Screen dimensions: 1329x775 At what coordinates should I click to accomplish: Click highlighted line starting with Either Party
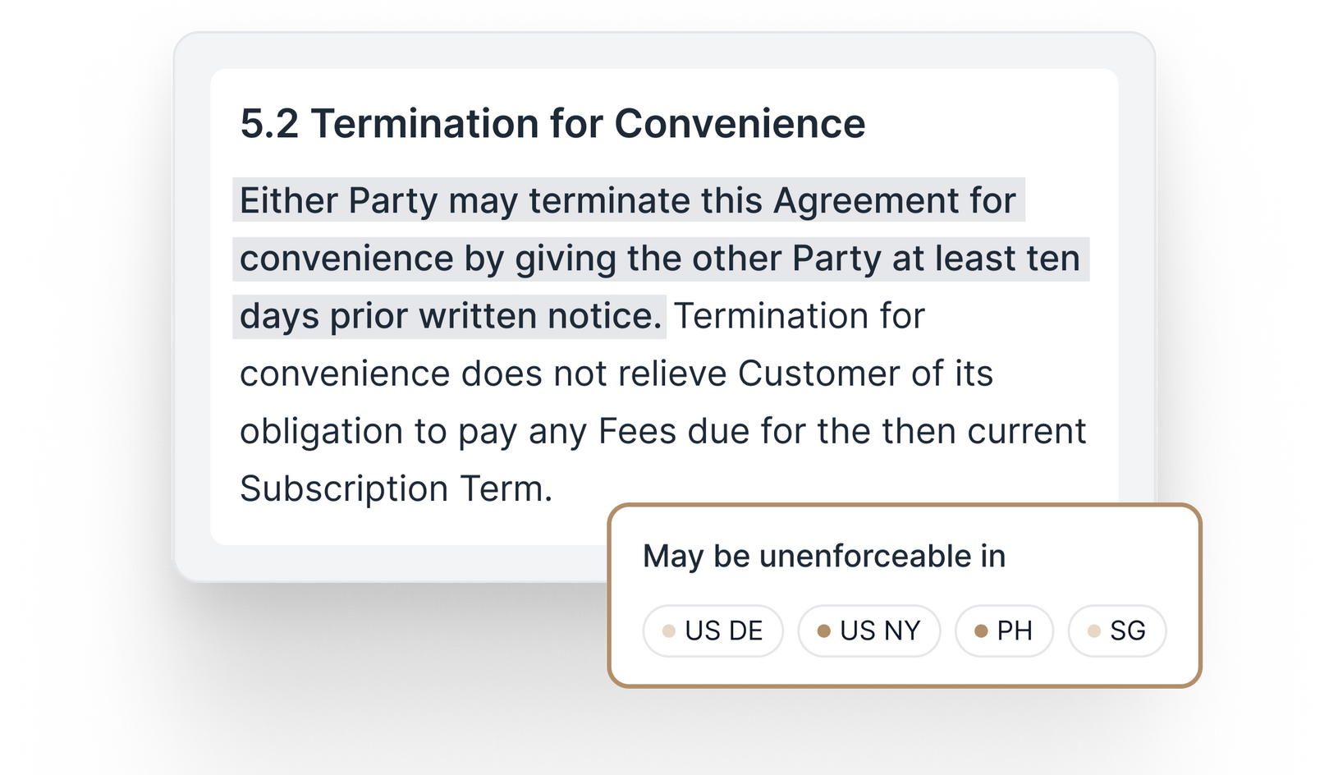[x=628, y=201]
